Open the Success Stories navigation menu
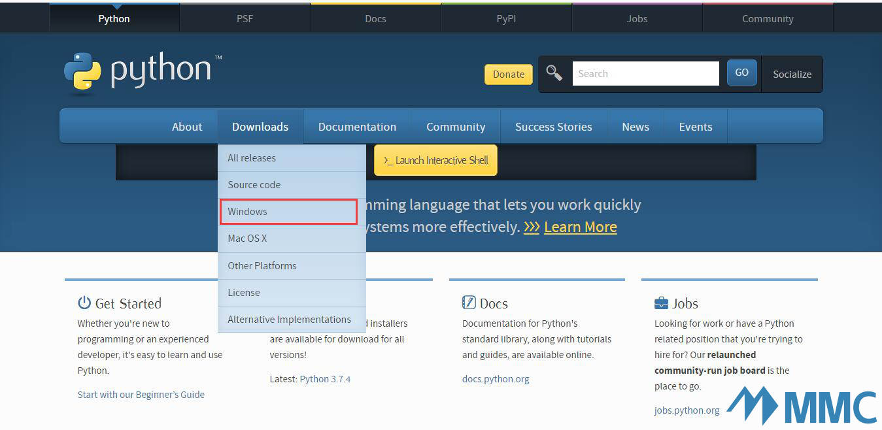 point(554,127)
